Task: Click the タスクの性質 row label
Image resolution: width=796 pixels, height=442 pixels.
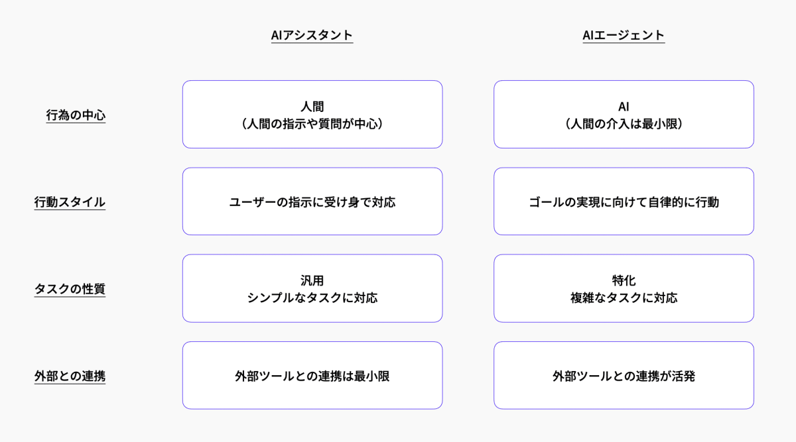Action: coord(70,289)
